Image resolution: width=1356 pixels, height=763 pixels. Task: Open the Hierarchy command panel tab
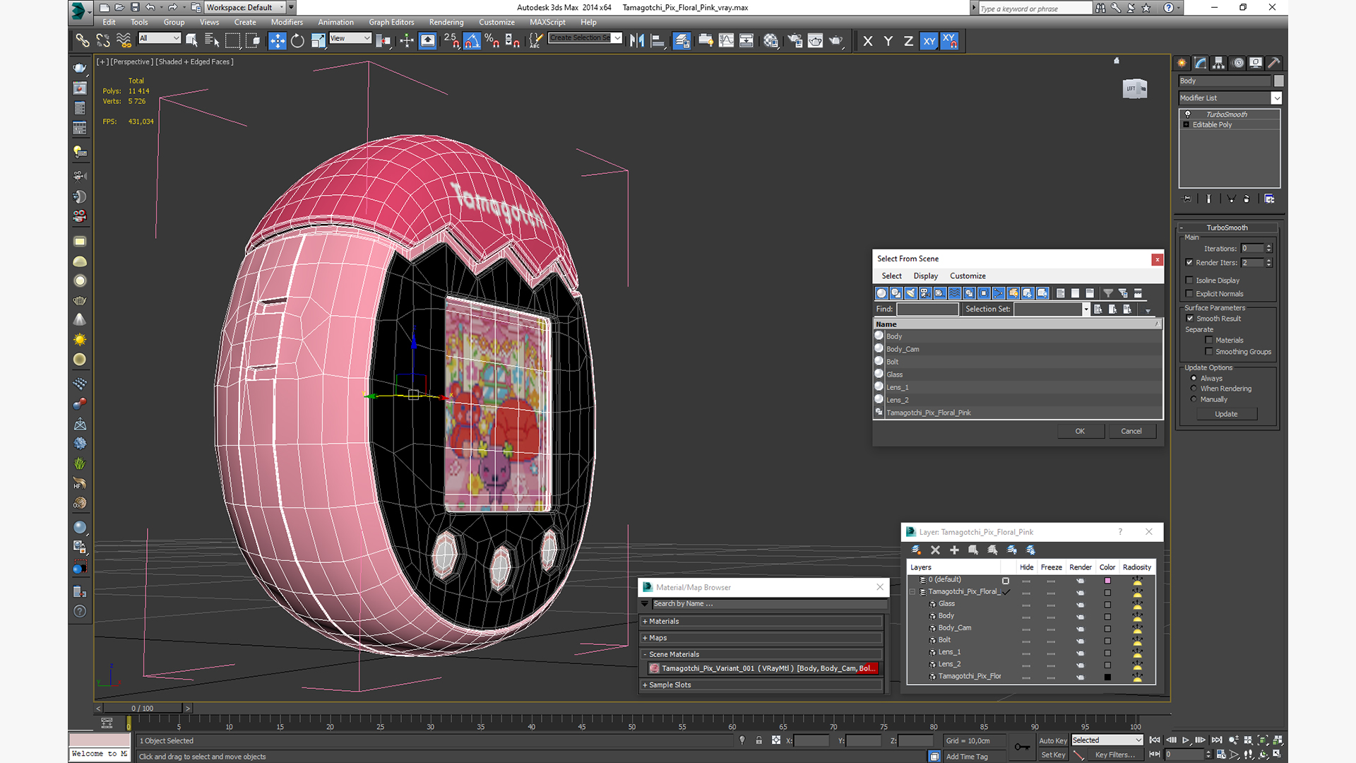1219,63
